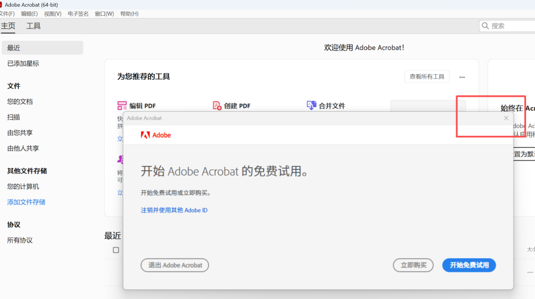This screenshot has height=299, width=535.
Task: Open the three-dot more options menu
Action: click(462, 77)
